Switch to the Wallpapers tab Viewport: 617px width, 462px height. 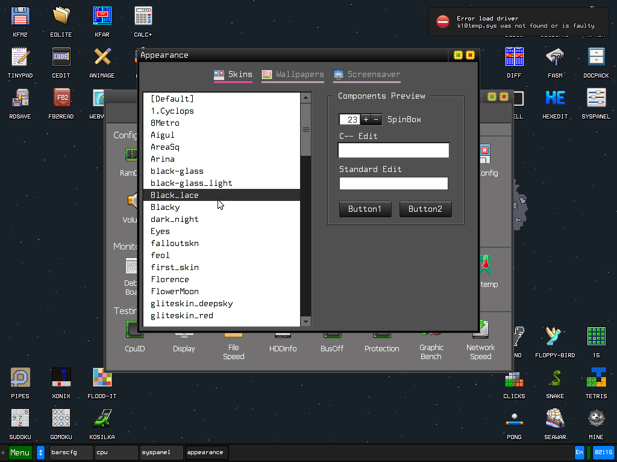click(293, 75)
